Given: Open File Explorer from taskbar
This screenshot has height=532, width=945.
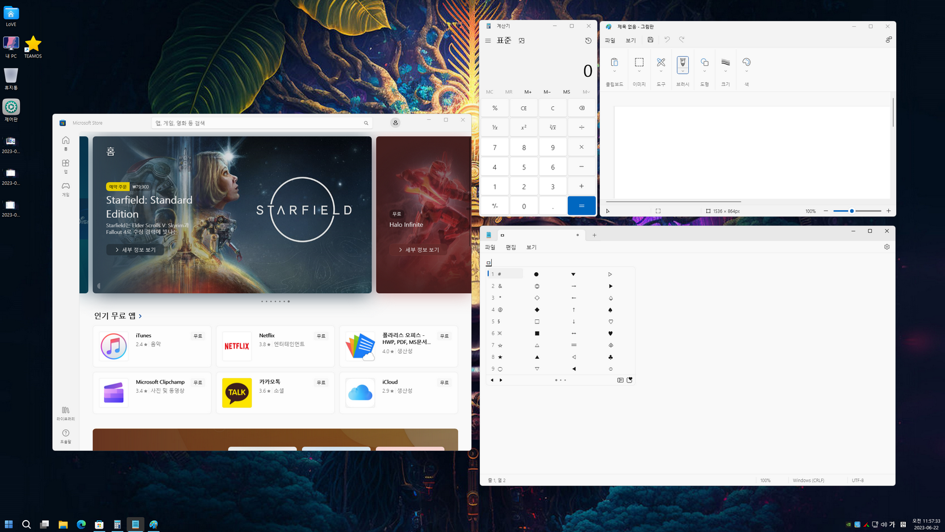Looking at the screenshot, I should click(63, 524).
